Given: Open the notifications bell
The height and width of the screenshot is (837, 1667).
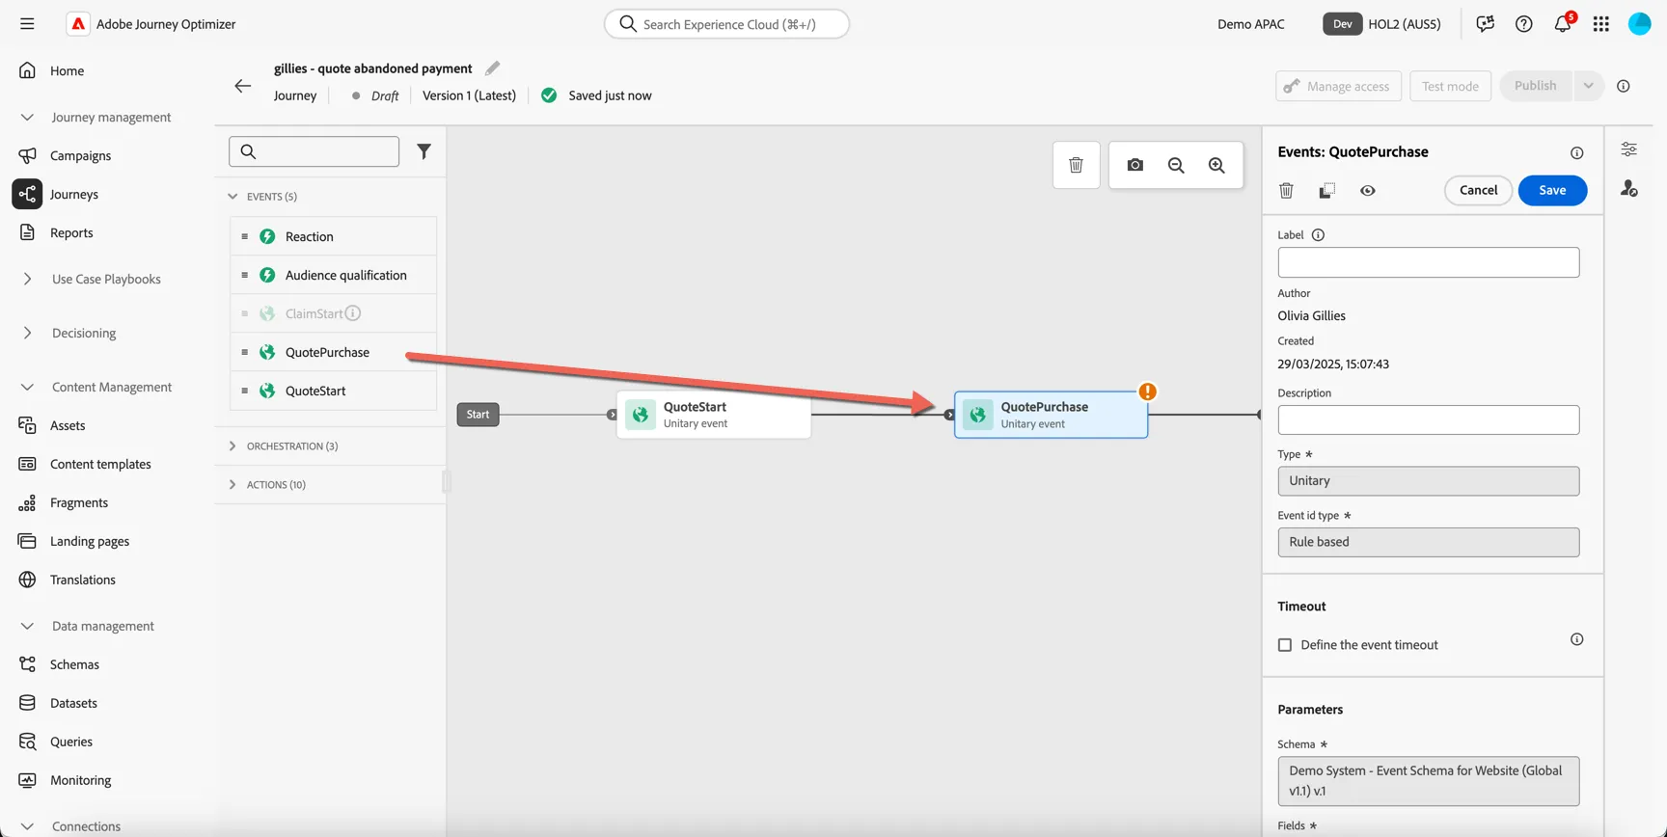Looking at the screenshot, I should (x=1563, y=24).
